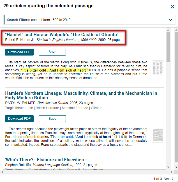Click the horizontal scrollbar right arrow
This screenshot has height=182, width=178.
coord(172,172)
